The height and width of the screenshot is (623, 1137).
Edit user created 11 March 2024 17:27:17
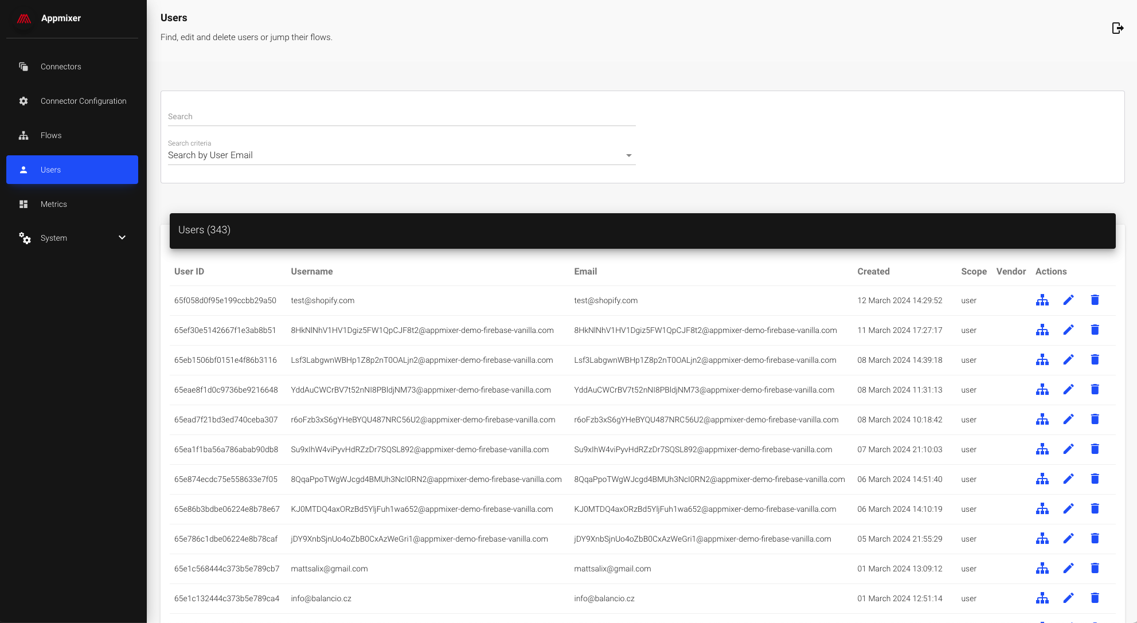[1068, 330]
